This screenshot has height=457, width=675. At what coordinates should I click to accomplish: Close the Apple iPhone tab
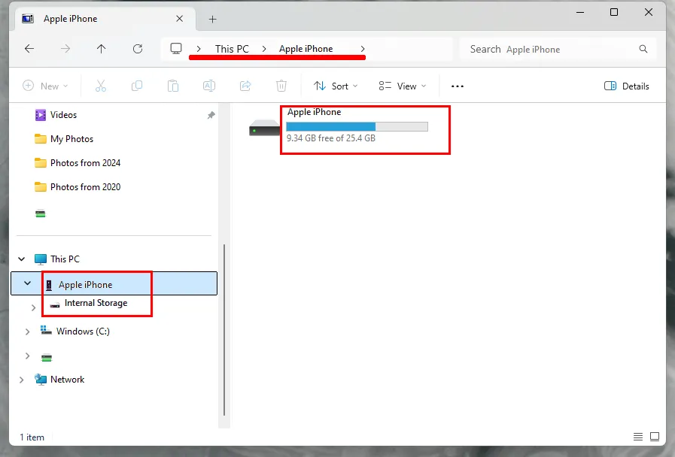pos(180,19)
